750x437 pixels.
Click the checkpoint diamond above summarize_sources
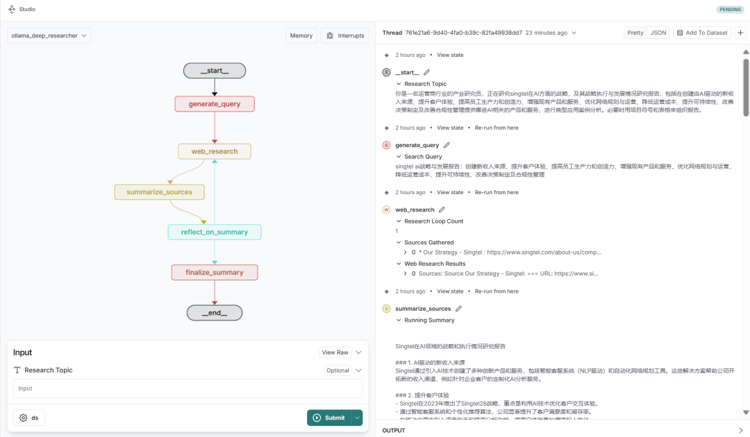point(387,291)
